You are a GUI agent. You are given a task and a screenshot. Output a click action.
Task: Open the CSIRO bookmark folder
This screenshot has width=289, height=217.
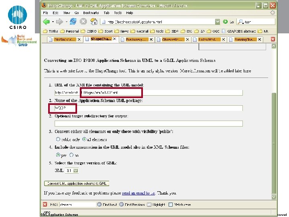coord(89,31)
